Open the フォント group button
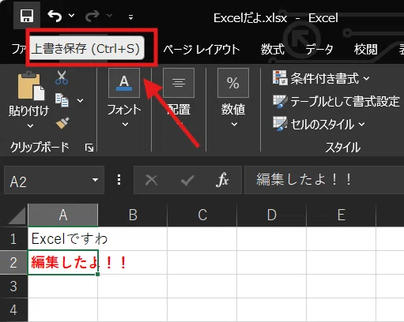404x322 pixels. tap(124, 83)
